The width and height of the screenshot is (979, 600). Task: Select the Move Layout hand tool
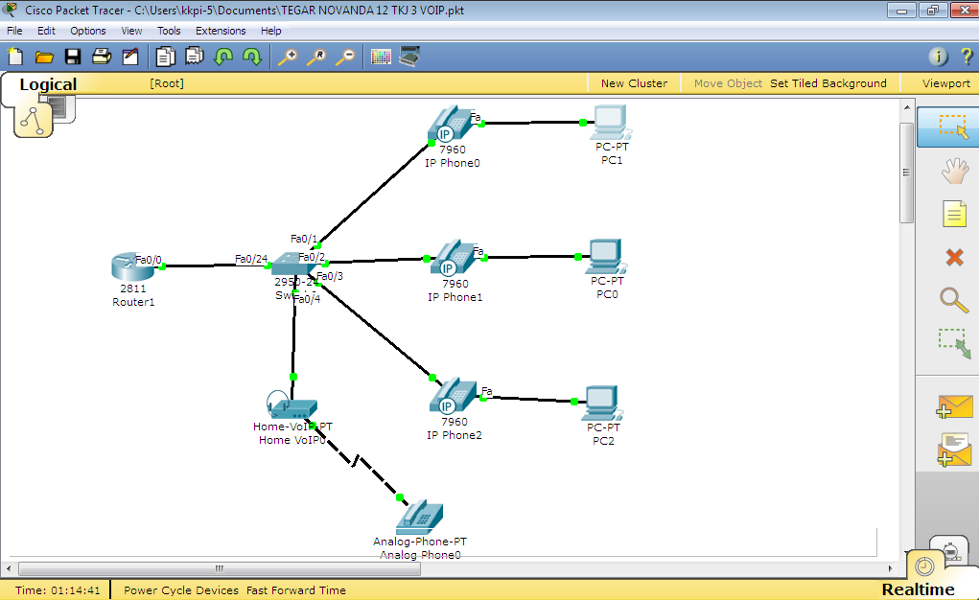click(954, 171)
